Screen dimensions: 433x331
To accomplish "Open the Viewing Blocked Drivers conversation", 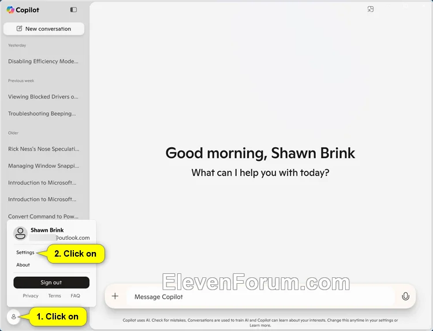I will click(43, 96).
